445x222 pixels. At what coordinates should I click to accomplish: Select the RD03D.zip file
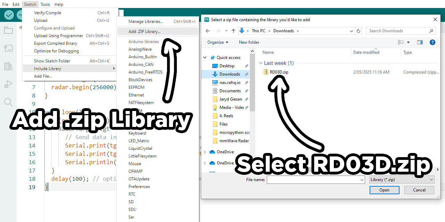pos(279,72)
